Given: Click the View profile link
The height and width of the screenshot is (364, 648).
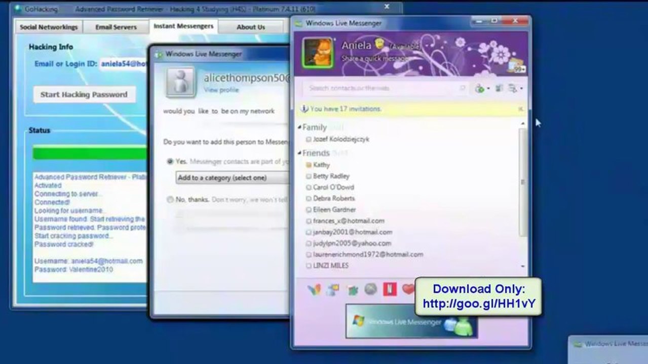Looking at the screenshot, I should [x=221, y=90].
